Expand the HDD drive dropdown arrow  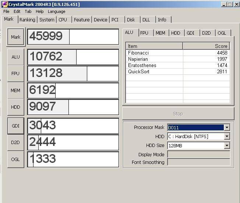(227, 136)
